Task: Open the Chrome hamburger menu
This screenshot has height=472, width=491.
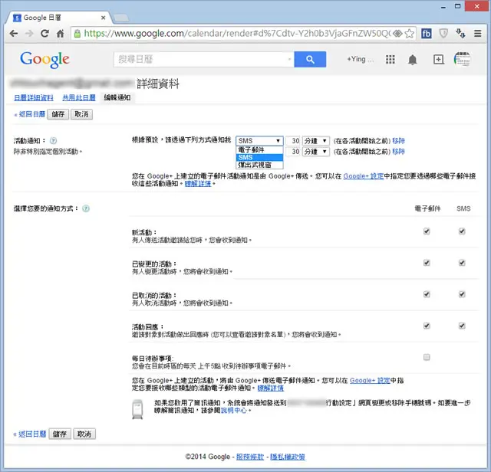Action: tap(477, 33)
